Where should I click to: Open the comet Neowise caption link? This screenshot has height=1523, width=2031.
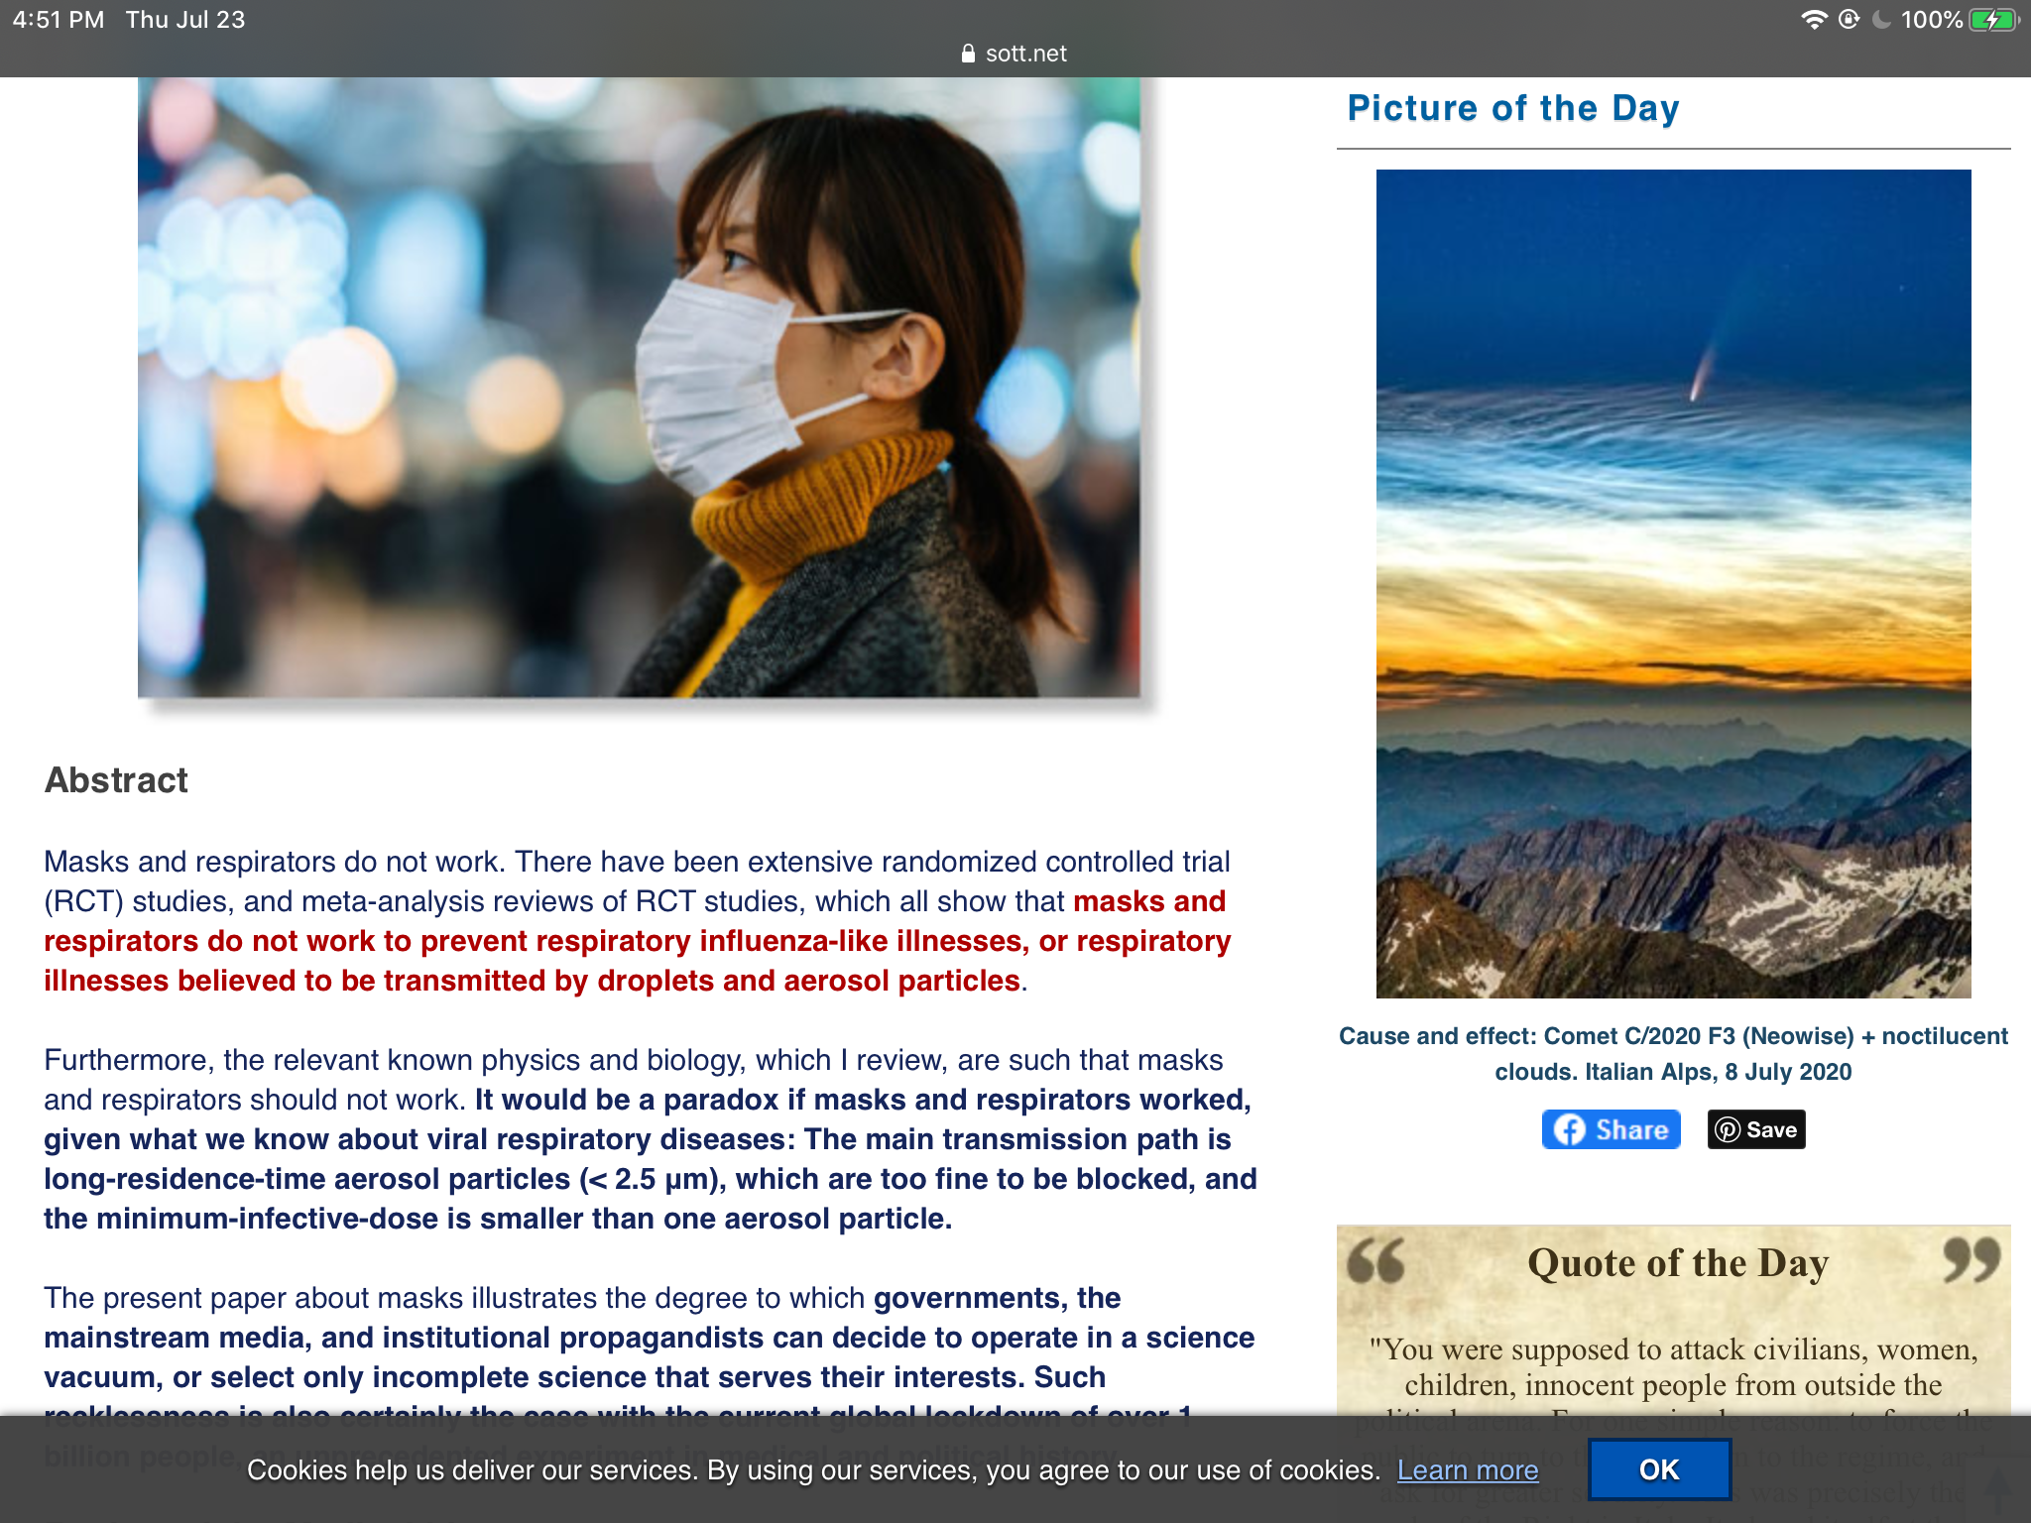1673,1053
